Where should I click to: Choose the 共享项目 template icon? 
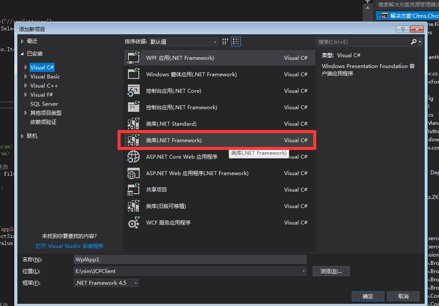(x=134, y=190)
